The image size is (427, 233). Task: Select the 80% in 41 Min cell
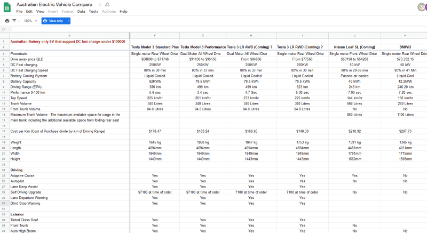tap(405, 70)
